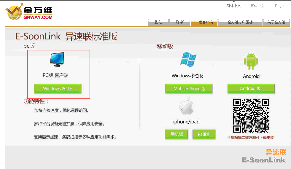Open the 登陆 tab
This screenshot has height=169, width=291.
coord(158,22)
